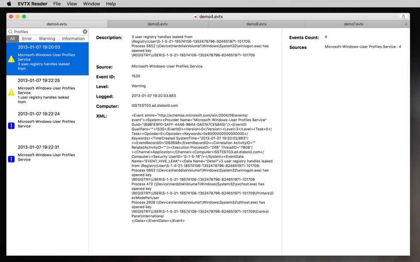This screenshot has height=262, width=420.
Task: Click Source value Microsoft-Windows-User Profiles Service
Action: point(167,66)
